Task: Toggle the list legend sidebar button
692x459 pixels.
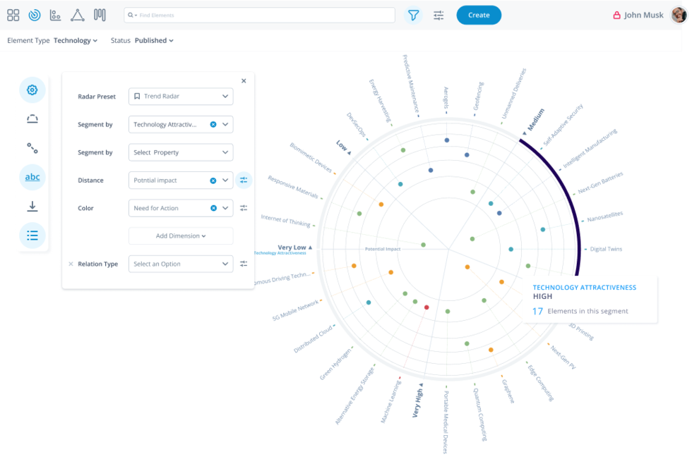Action: click(32, 235)
